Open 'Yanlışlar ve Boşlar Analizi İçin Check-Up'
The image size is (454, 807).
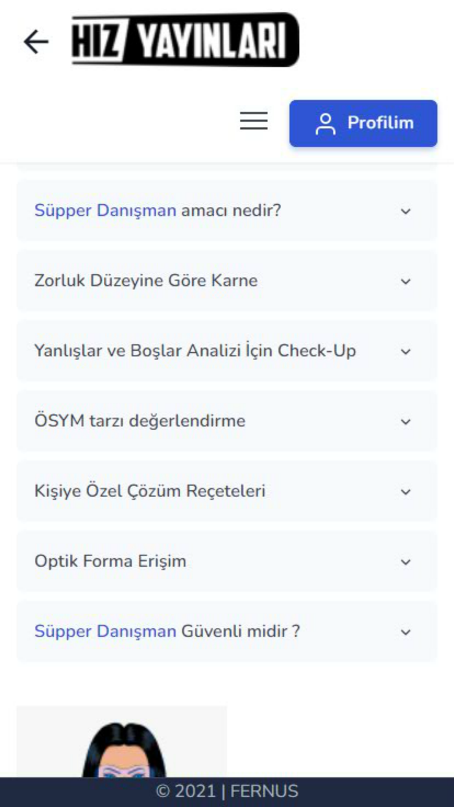(x=227, y=351)
